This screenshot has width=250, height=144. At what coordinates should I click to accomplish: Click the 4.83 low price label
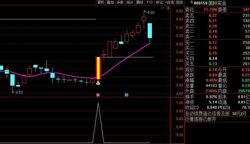coord(19,93)
